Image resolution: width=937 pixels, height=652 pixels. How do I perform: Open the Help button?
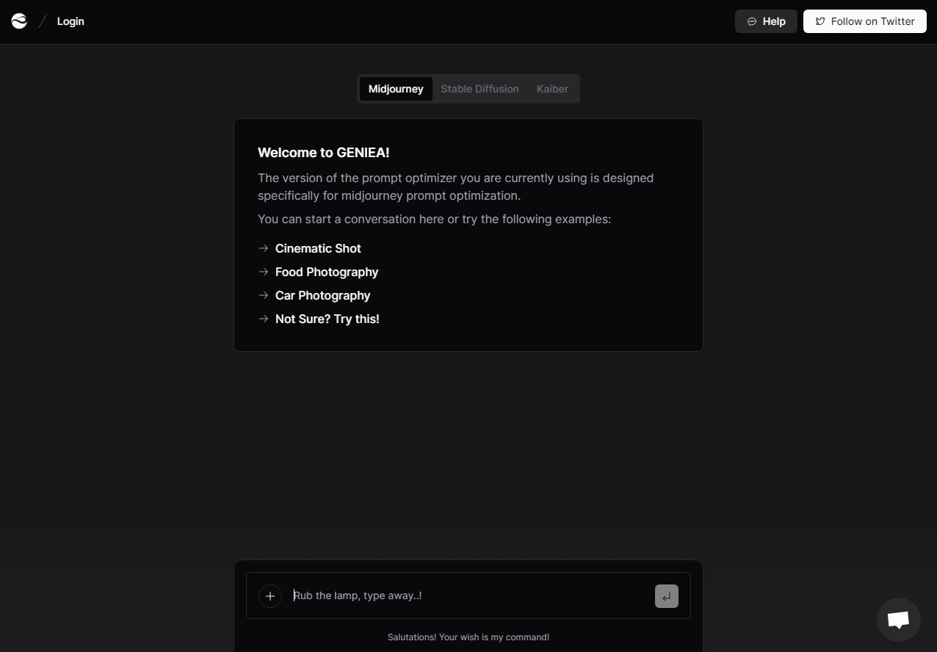(766, 21)
